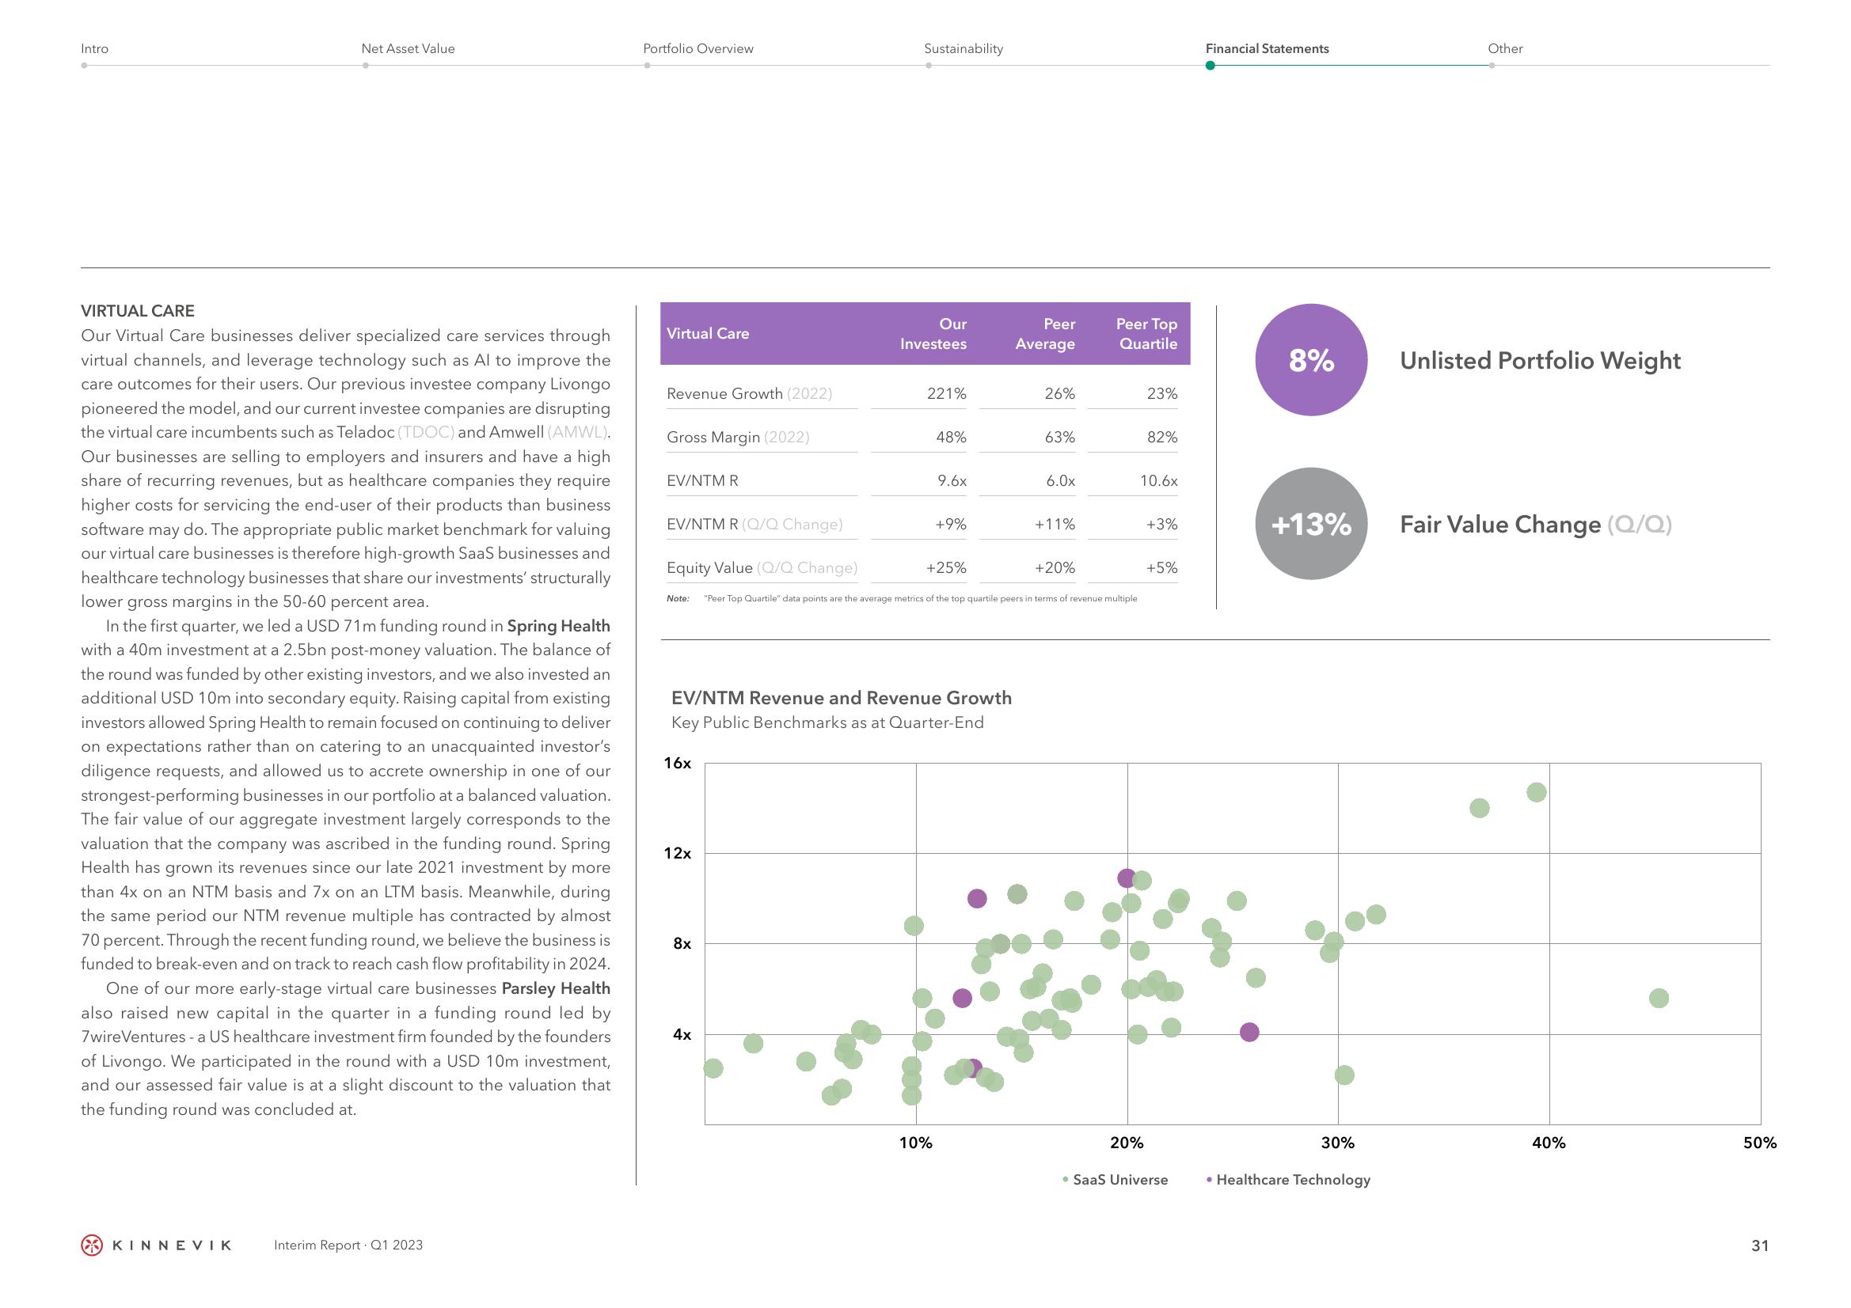Open the Portfolio Overview tab
The height and width of the screenshot is (1308, 1851).
[x=698, y=48]
